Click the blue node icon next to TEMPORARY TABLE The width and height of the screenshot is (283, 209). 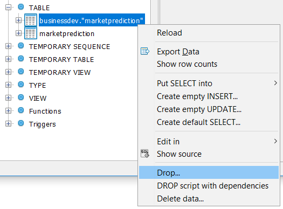(21, 59)
